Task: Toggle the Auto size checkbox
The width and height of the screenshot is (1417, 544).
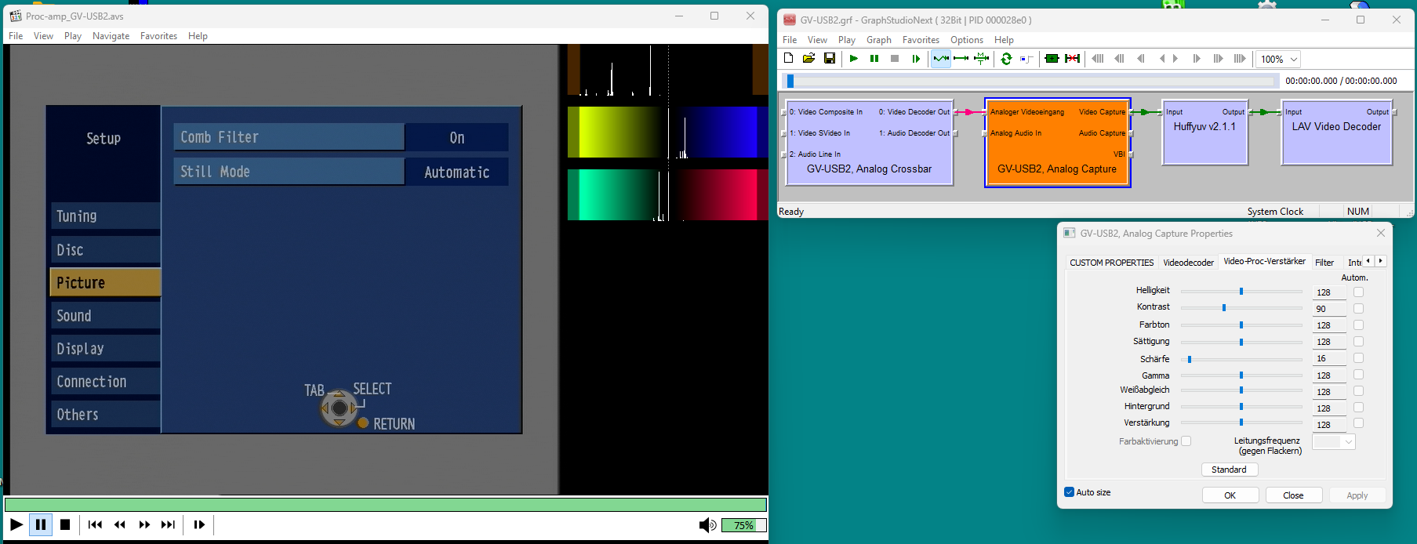Action: pos(1069,492)
